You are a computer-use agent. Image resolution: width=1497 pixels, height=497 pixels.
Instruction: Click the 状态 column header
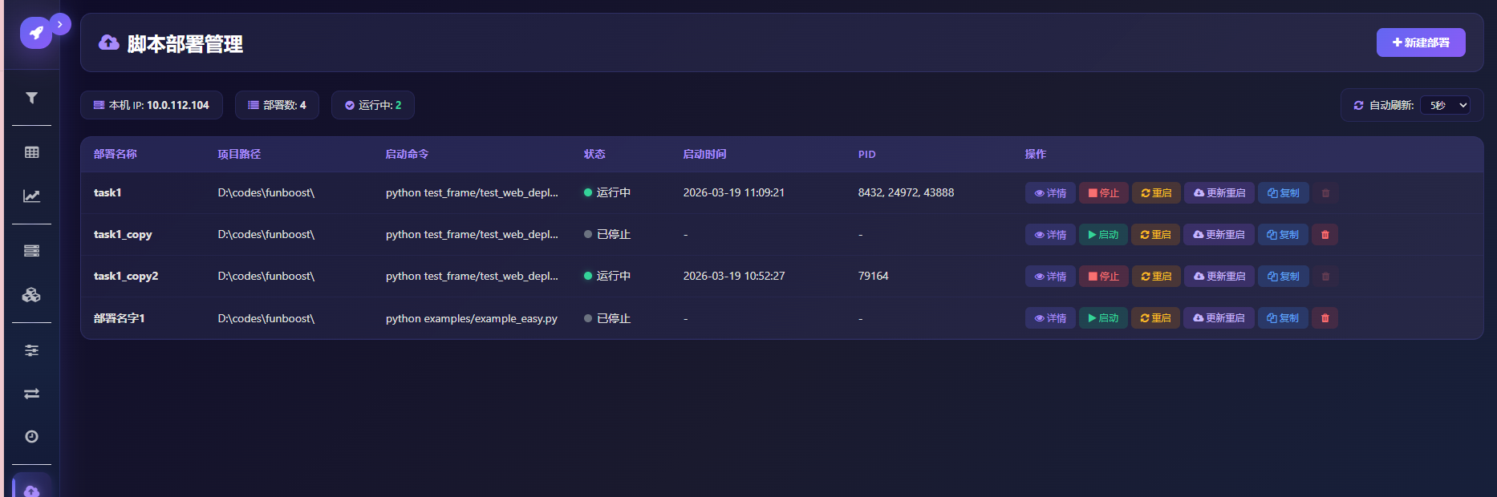[x=594, y=154]
